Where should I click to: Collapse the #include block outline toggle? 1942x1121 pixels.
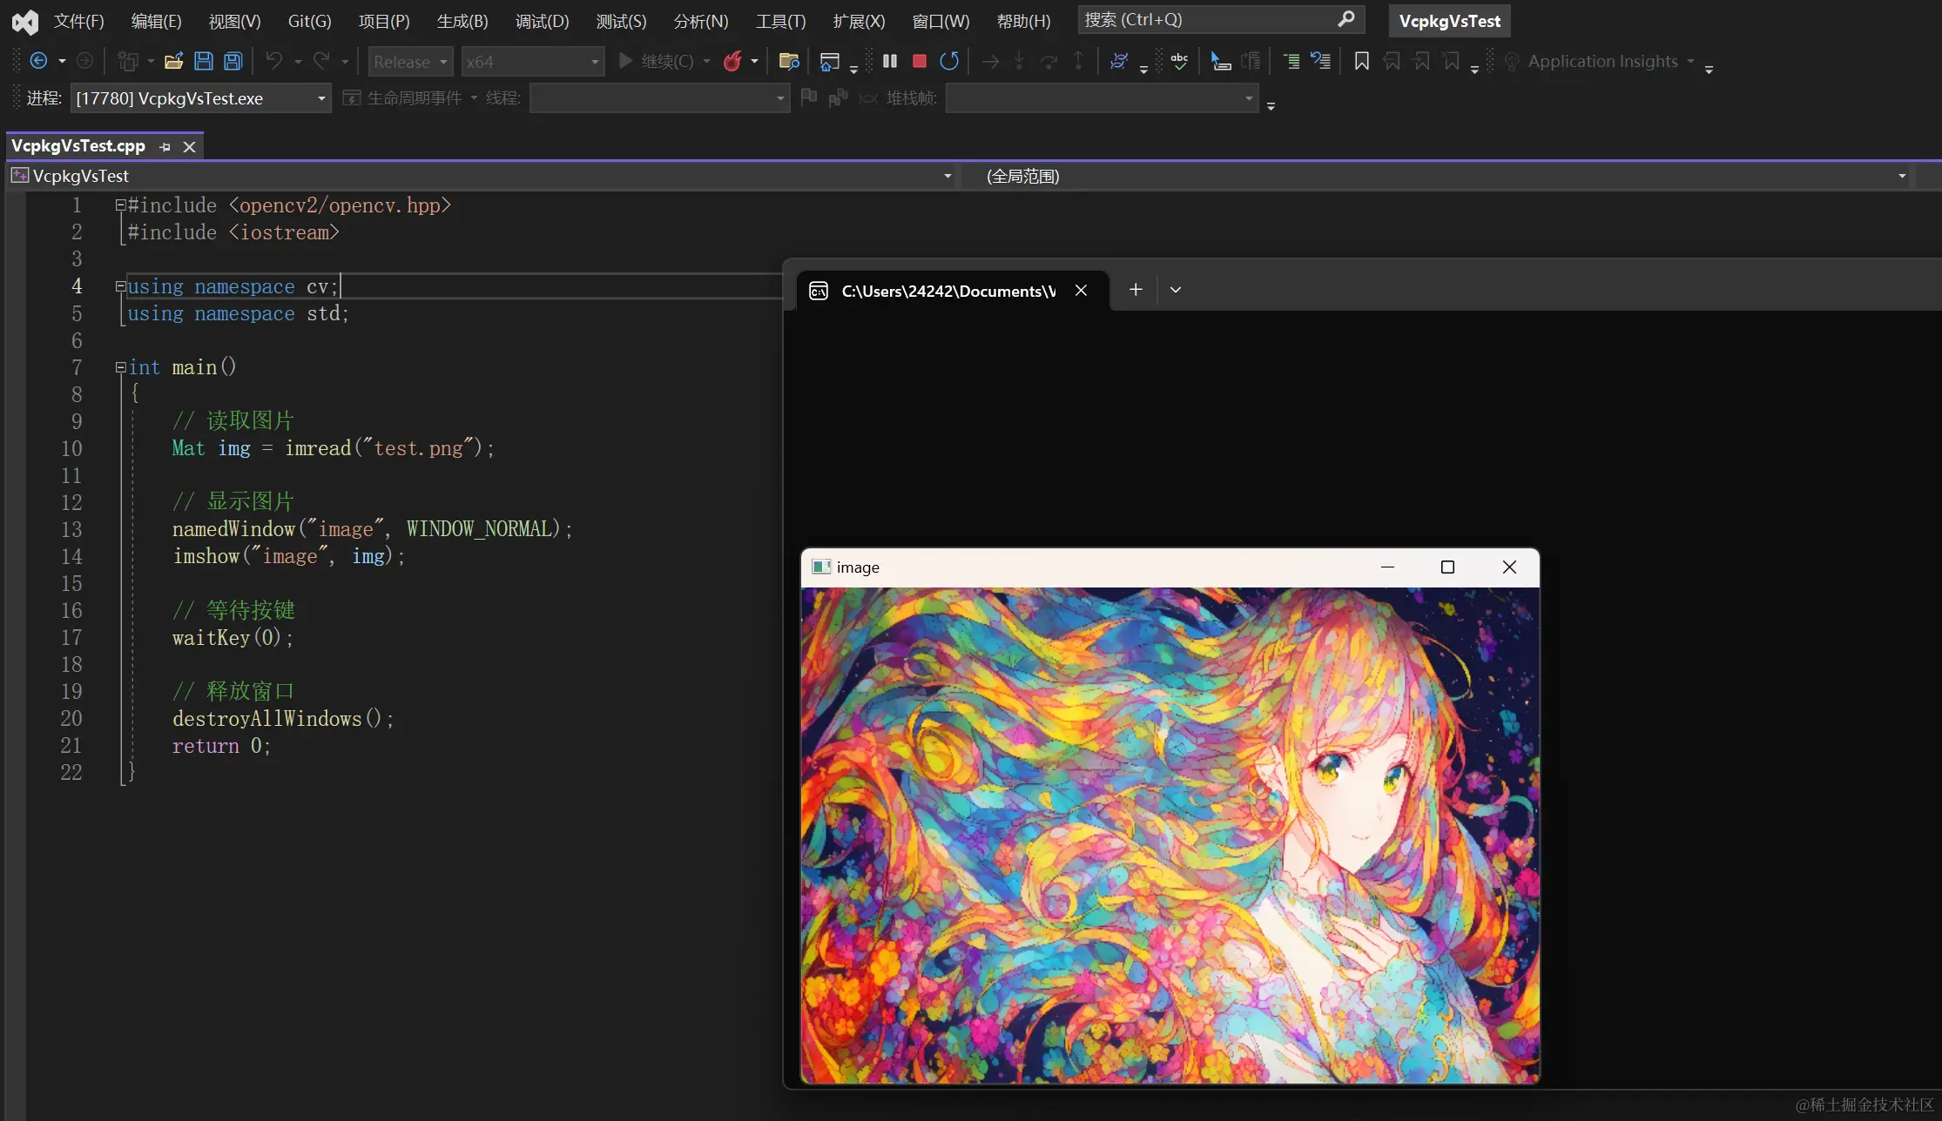pyautogui.click(x=120, y=205)
